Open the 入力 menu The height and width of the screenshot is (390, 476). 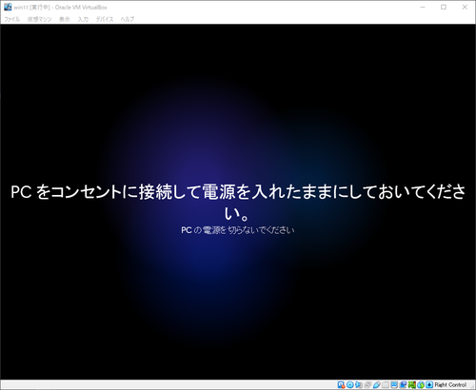pos(83,19)
